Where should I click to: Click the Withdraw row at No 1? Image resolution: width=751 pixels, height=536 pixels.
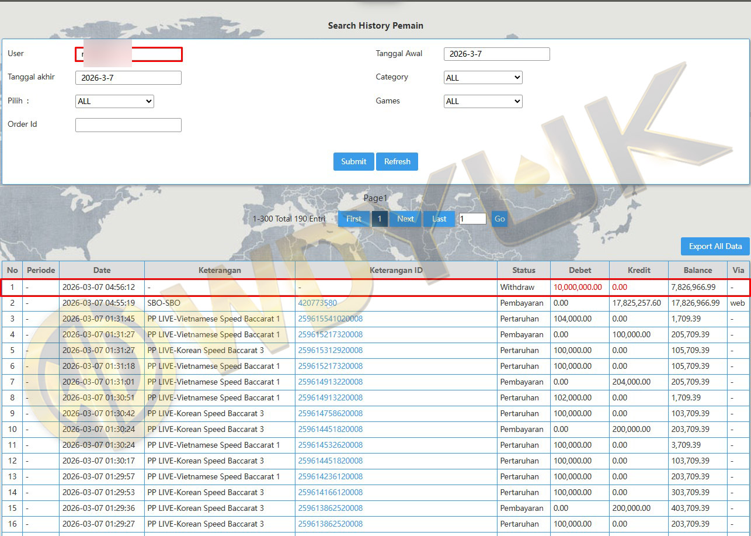375,287
